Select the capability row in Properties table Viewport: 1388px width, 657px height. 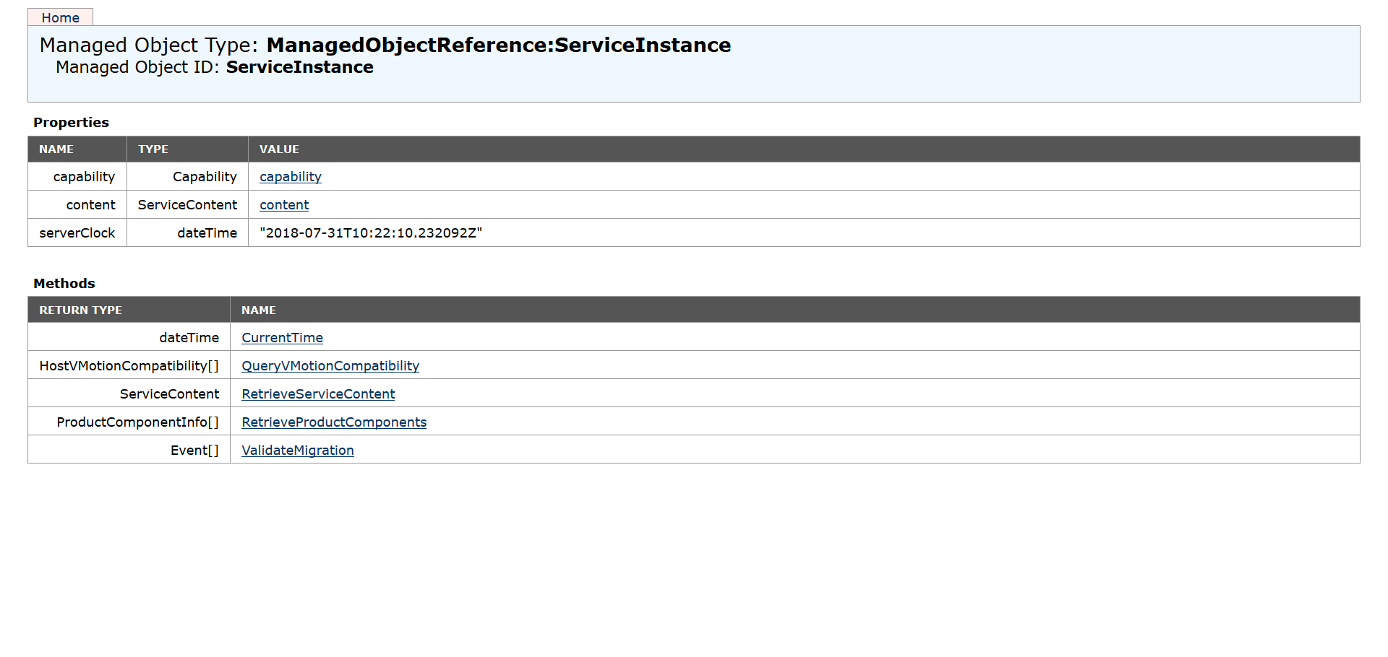coord(84,176)
